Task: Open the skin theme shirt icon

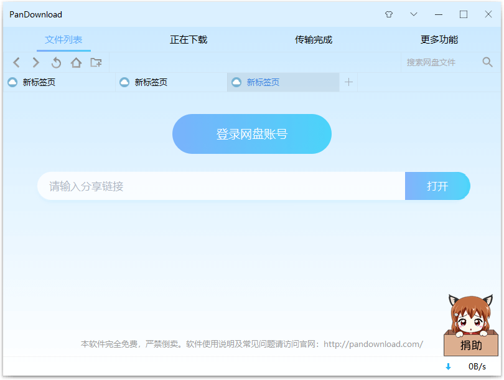Action: coord(389,14)
